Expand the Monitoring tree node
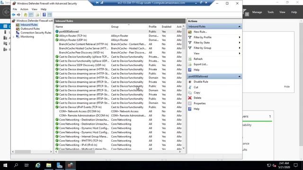The width and height of the screenshot is (303, 170). (x=13, y=37)
